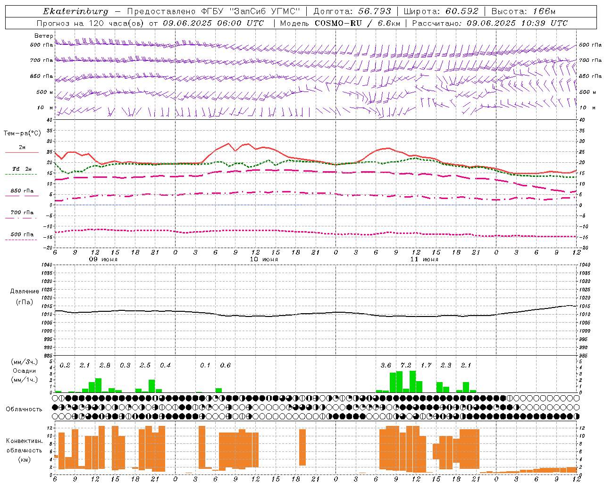Click the 'Осадки' precipitation label

(24, 371)
